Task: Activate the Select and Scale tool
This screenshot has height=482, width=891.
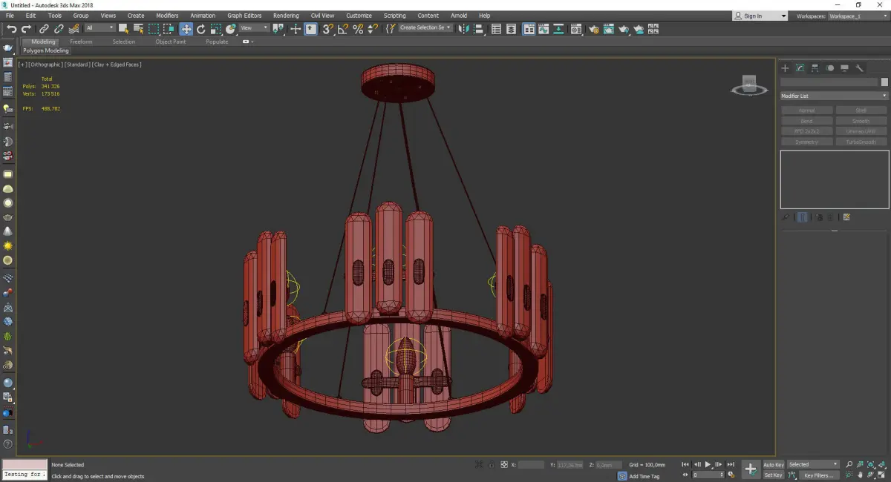Action: (x=215, y=29)
